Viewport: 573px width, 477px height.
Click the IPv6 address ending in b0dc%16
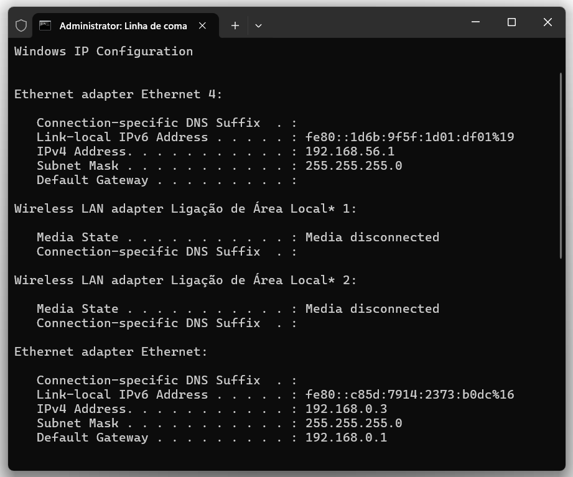click(409, 394)
